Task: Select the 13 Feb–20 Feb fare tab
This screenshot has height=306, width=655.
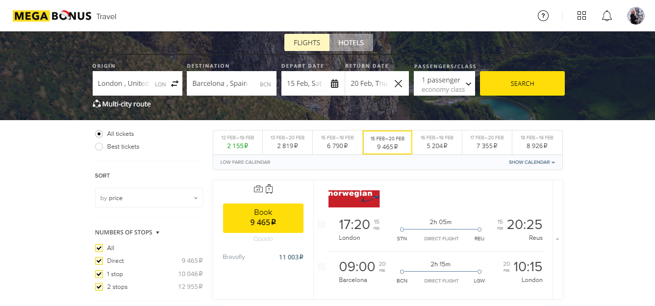Action: coord(287,142)
